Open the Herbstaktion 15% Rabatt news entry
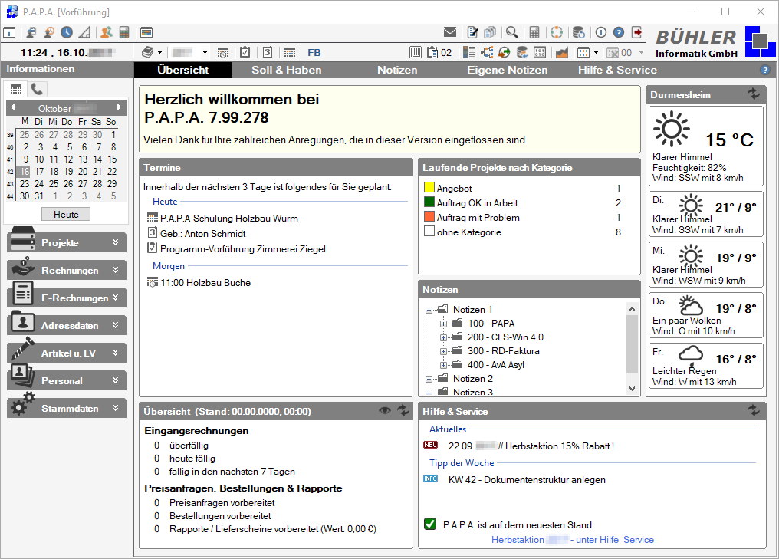779x559 pixels. coord(531,446)
